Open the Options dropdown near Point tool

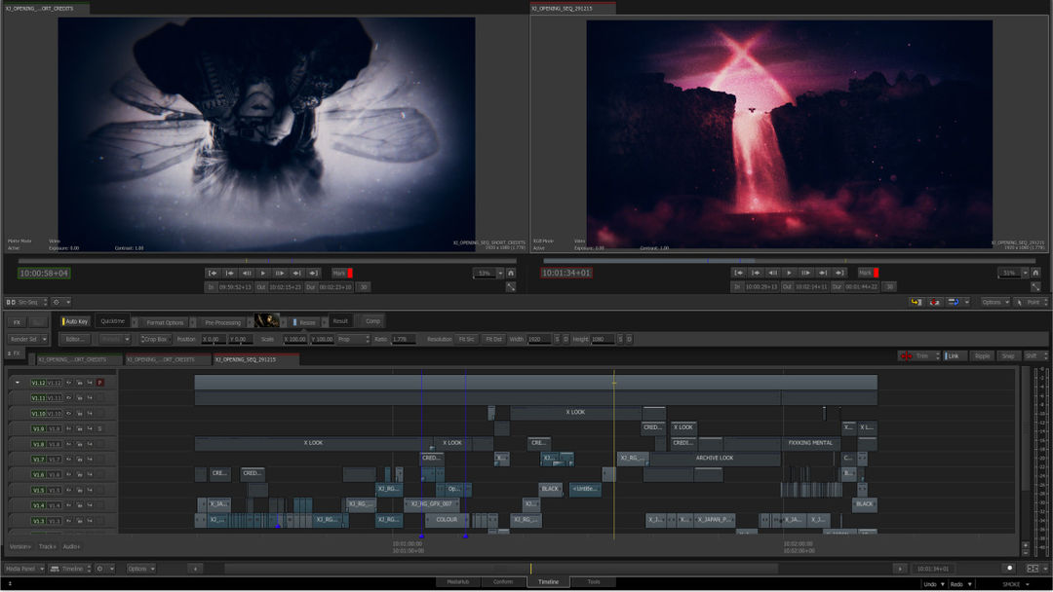tap(994, 302)
